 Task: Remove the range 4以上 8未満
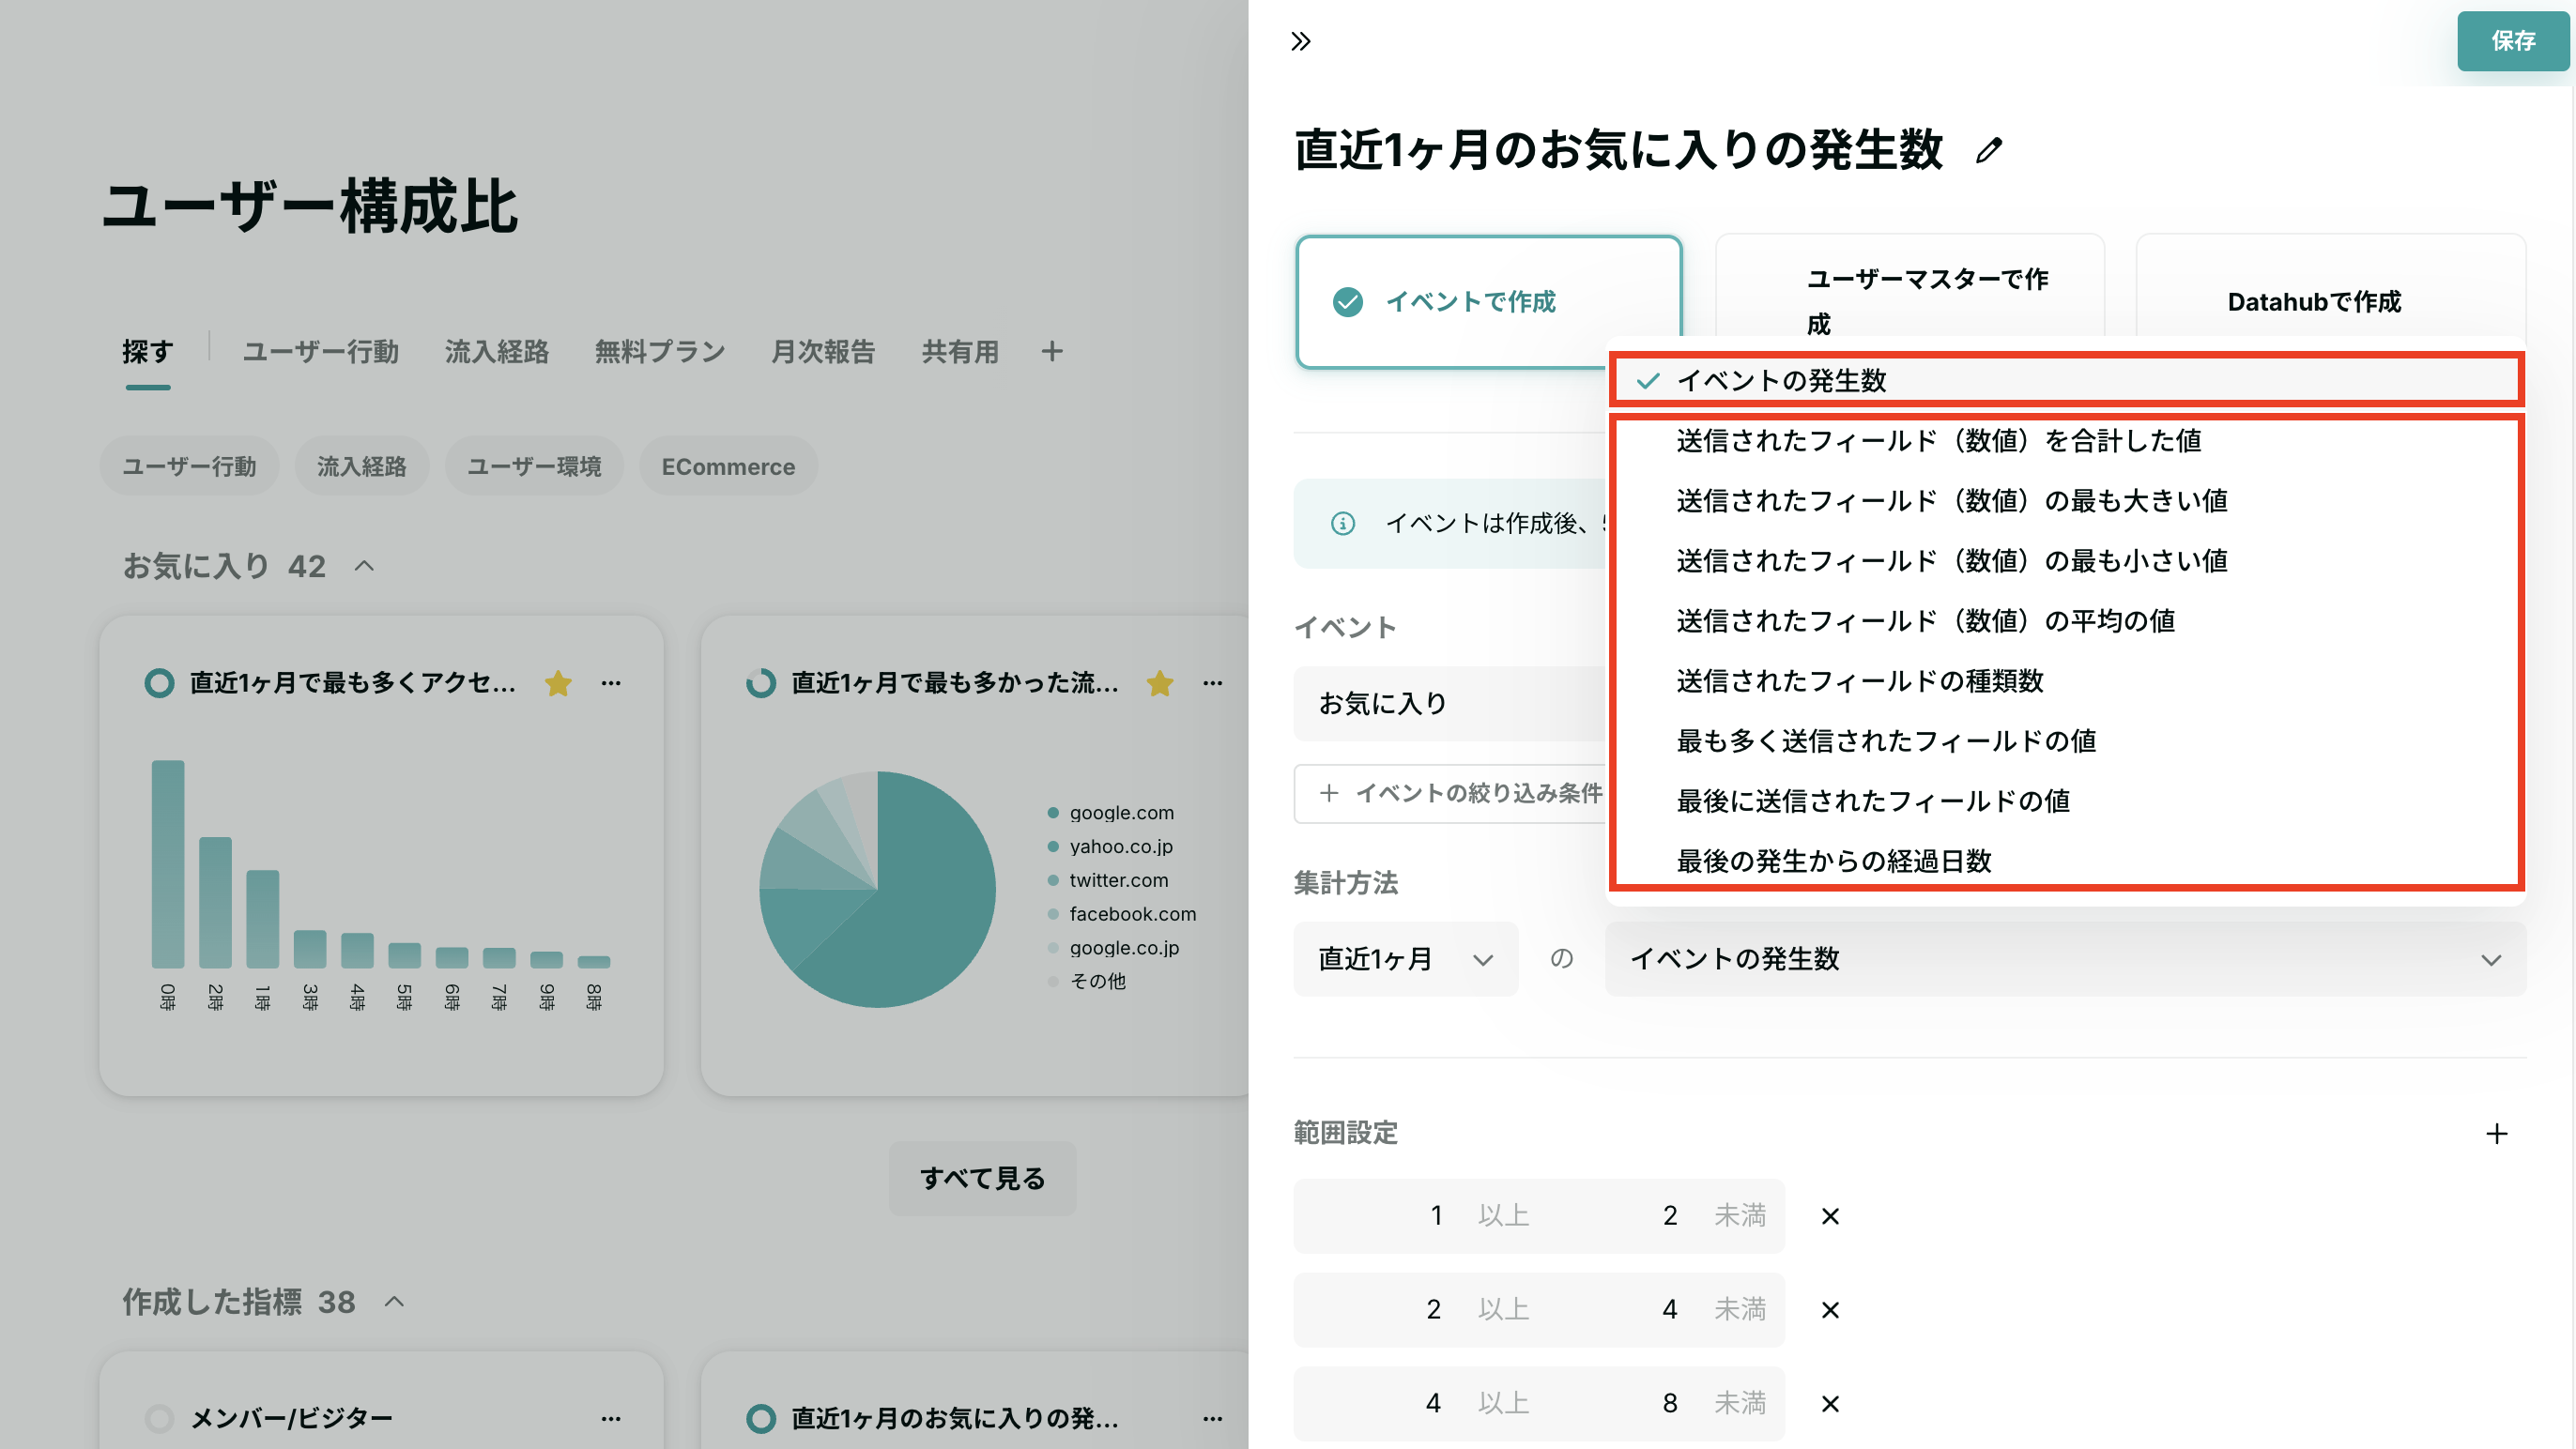pos(1830,1404)
